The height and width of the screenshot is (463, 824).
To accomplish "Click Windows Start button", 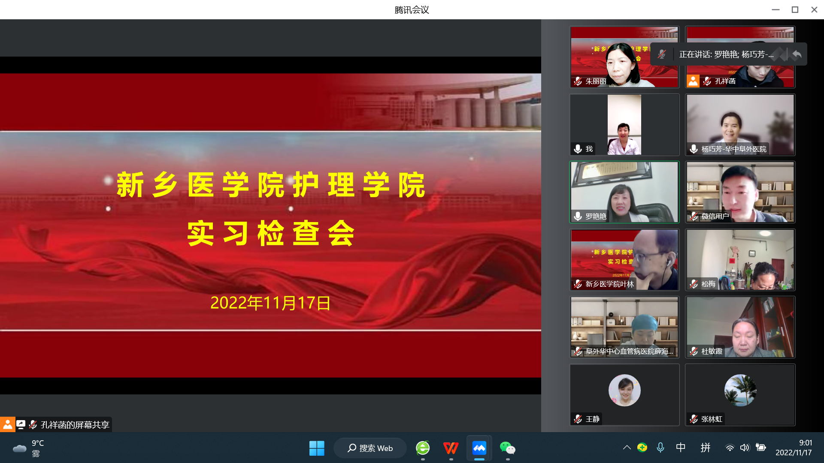I will [x=317, y=448].
